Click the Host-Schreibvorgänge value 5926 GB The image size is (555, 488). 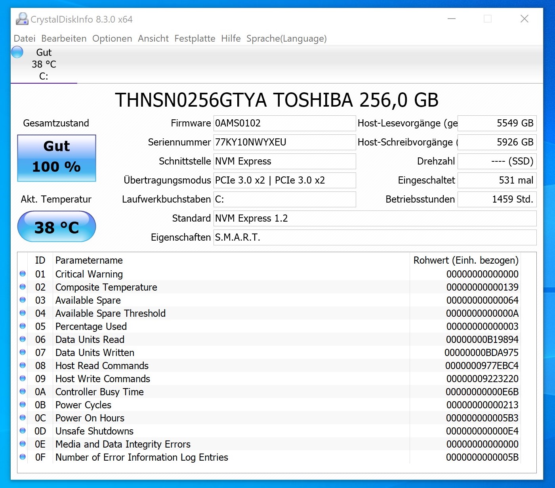click(x=497, y=142)
